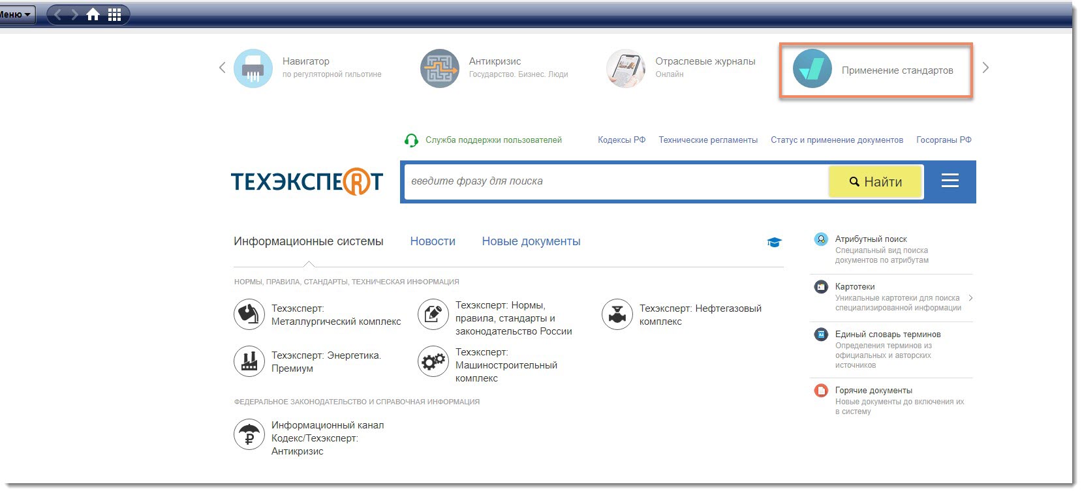This screenshot has height=493, width=1082.
Task: Open Кодексы РФ link
Action: [621, 140]
